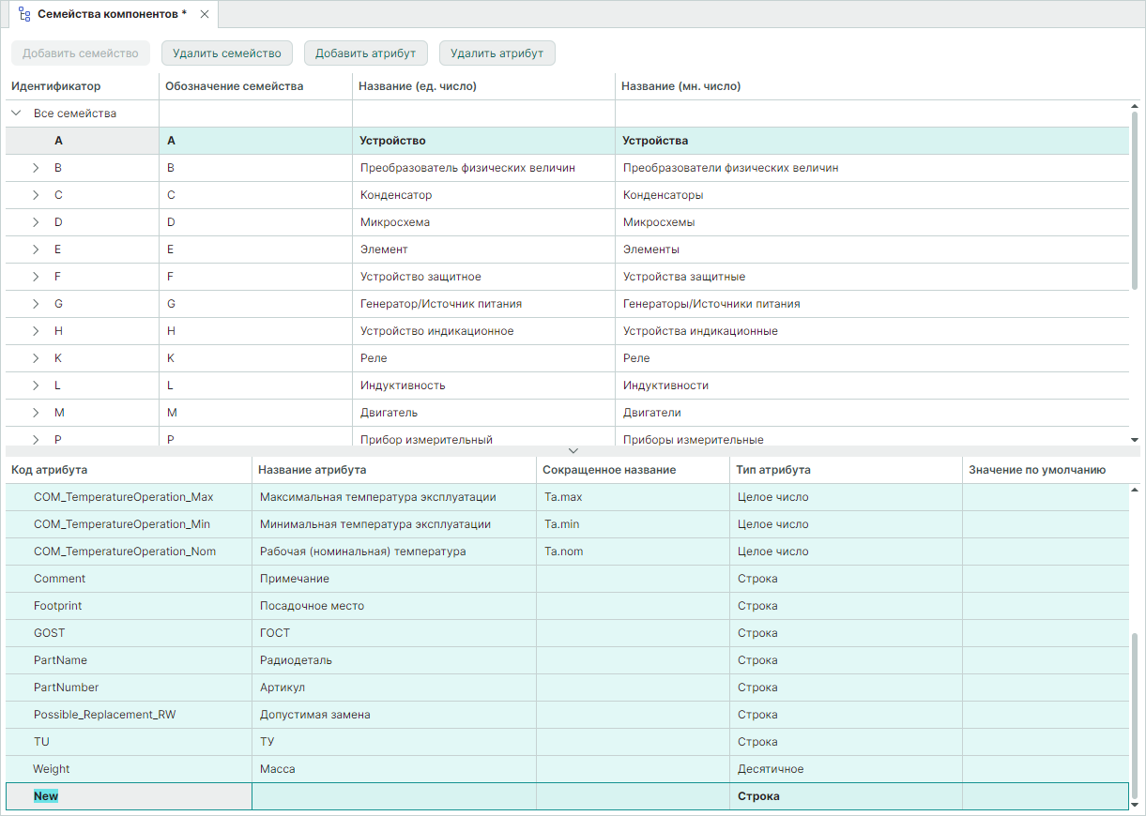The height and width of the screenshot is (816, 1146).
Task: Edit the New attribute code field
Action: coord(46,796)
